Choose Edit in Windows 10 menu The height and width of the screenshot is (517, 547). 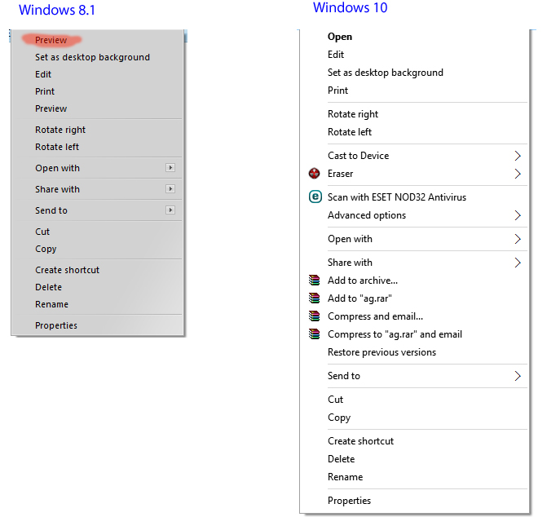tap(336, 55)
